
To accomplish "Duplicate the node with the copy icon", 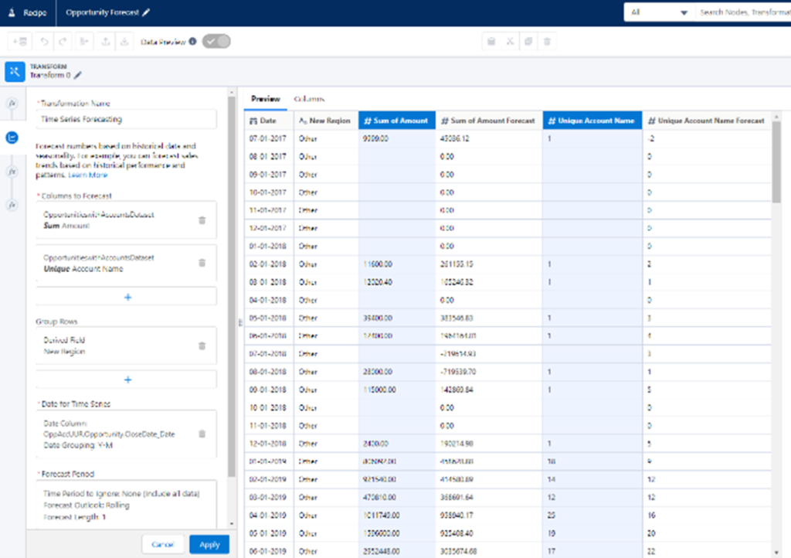I will pyautogui.click(x=528, y=41).
